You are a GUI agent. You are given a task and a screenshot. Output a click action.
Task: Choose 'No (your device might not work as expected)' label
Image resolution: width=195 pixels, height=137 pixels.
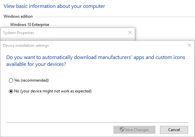[x=53, y=91]
